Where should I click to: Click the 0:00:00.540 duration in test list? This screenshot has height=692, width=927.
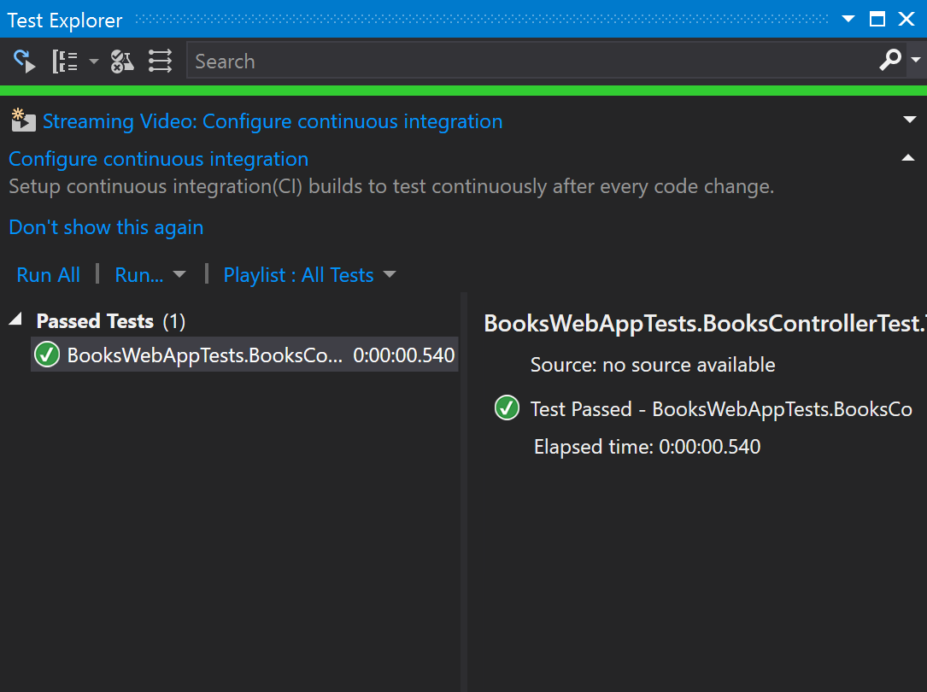(x=404, y=355)
